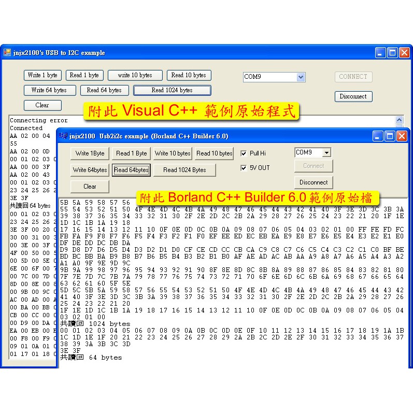Image resolution: width=413 pixels, height=413 pixels.
Task: Click Write 1 byte in back window
Action: click(42, 75)
